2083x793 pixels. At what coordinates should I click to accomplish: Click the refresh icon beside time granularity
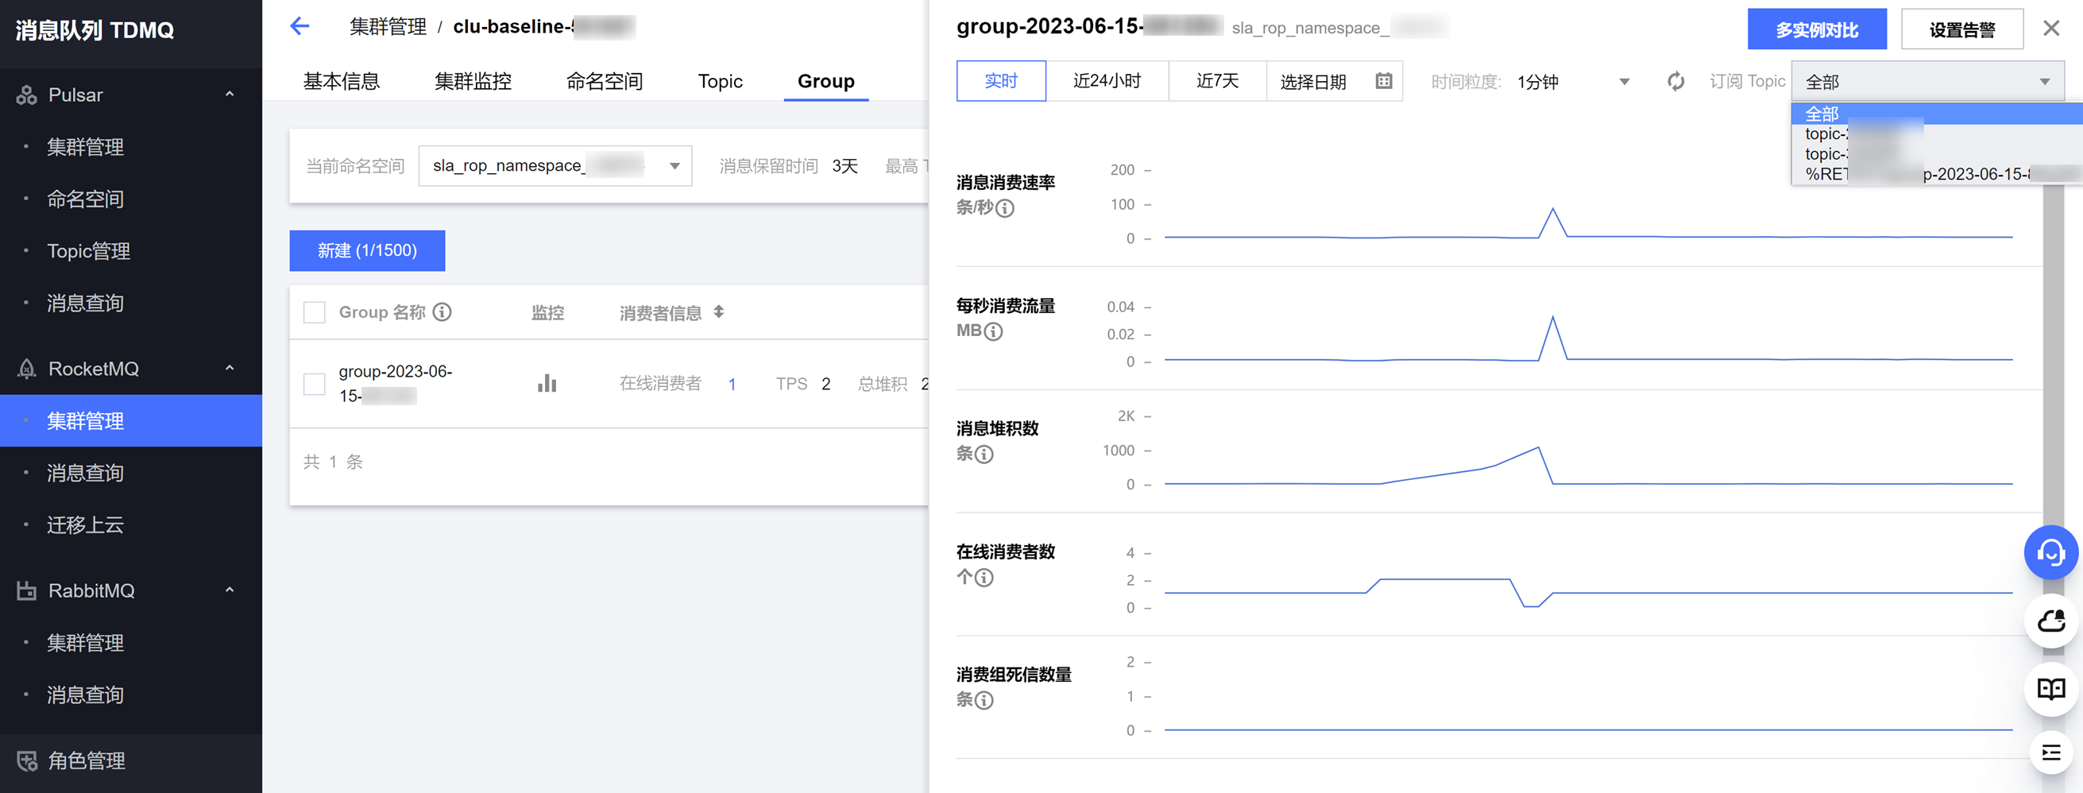click(1675, 82)
